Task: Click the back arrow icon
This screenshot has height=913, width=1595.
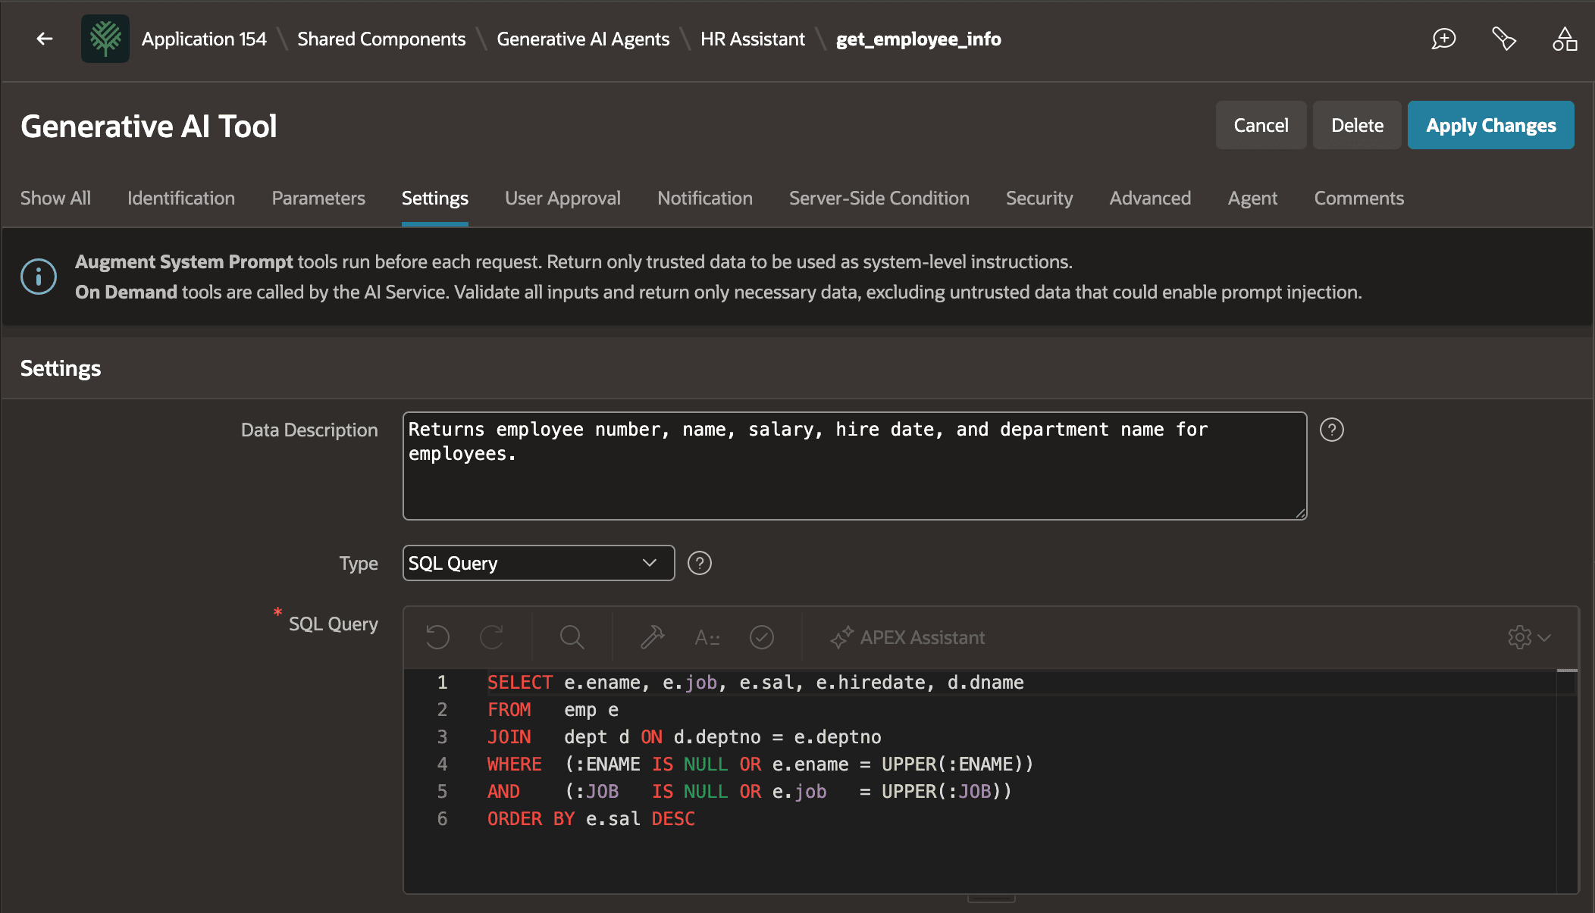Action: [x=45, y=39]
